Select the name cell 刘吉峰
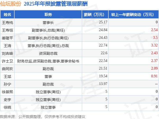 [x=7, y=53]
